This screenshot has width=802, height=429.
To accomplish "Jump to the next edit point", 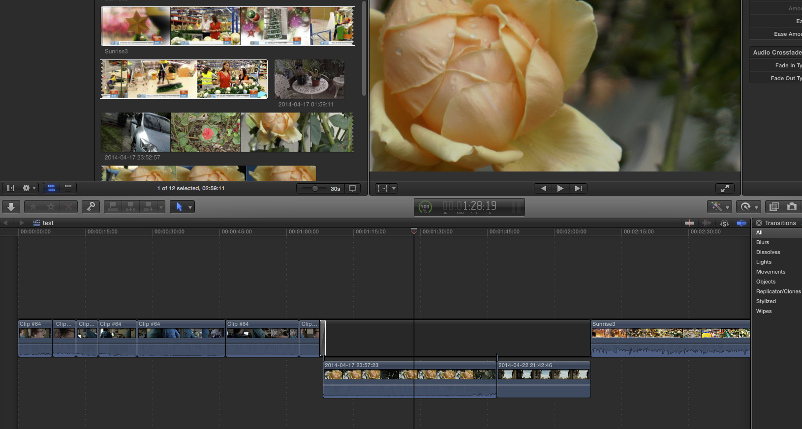I will click(578, 188).
